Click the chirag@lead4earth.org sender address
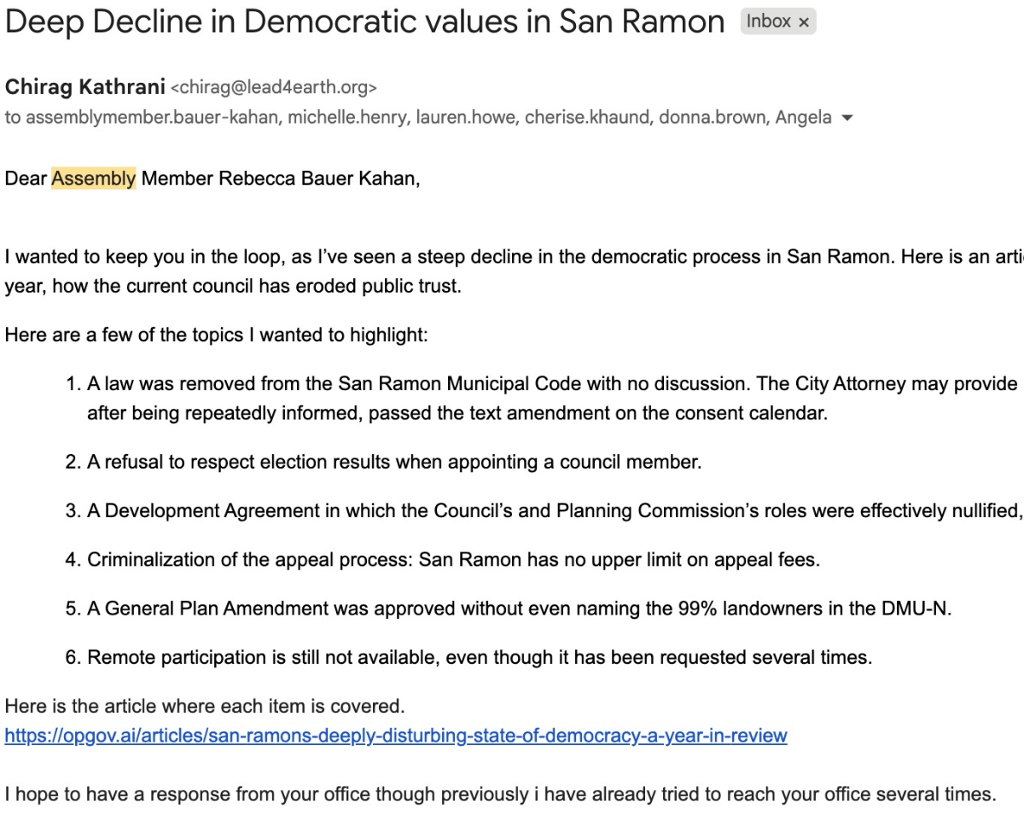Screen dimensions: 1024x833 [x=274, y=87]
